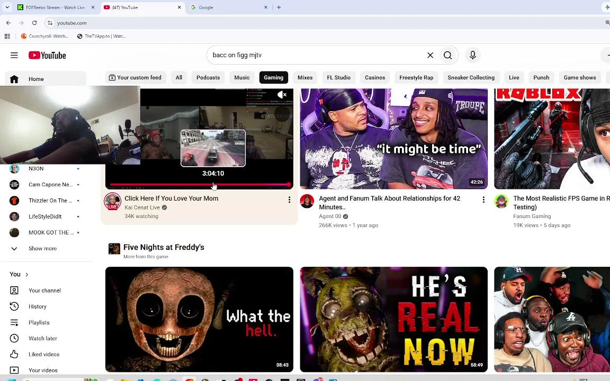Click the magnifier search button

[448, 55]
